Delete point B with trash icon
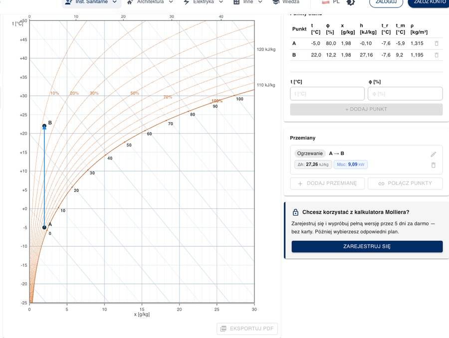This screenshot has width=449, height=338. click(437, 55)
